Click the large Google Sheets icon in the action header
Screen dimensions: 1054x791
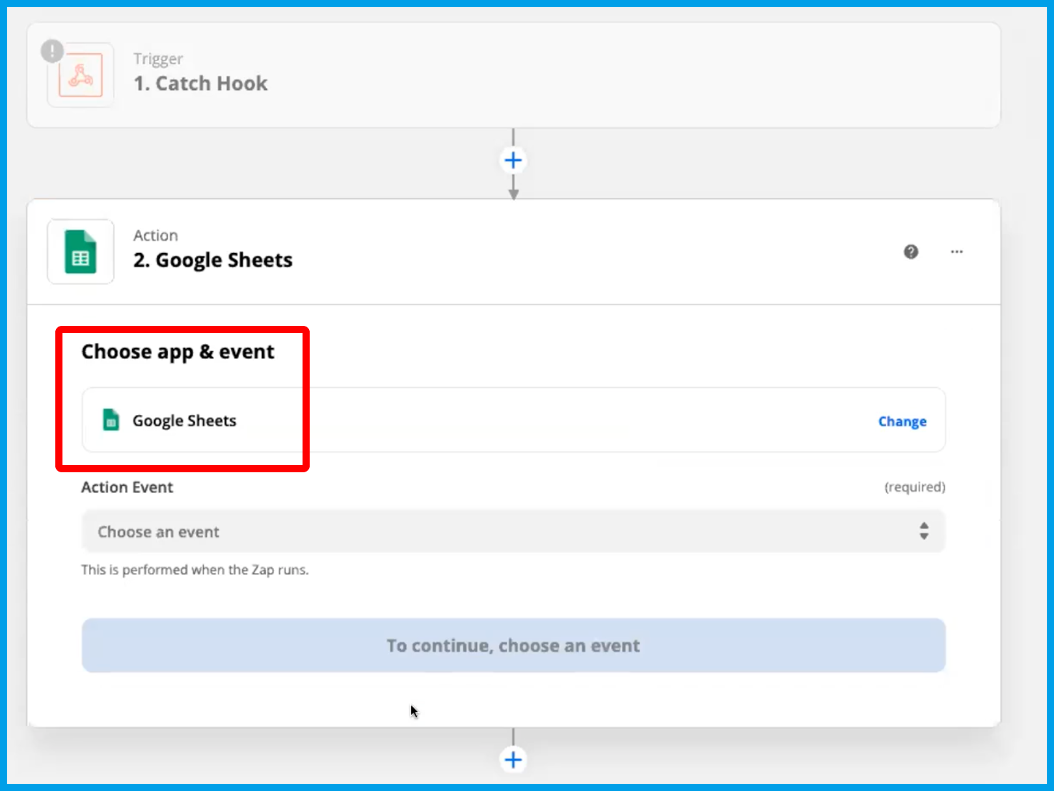(81, 252)
